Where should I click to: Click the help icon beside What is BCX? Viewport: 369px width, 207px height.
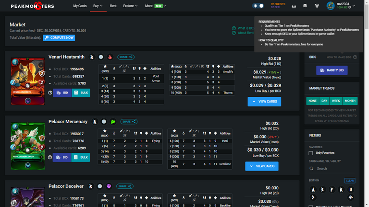234,28
